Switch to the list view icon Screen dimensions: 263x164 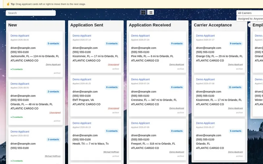click(x=151, y=12)
